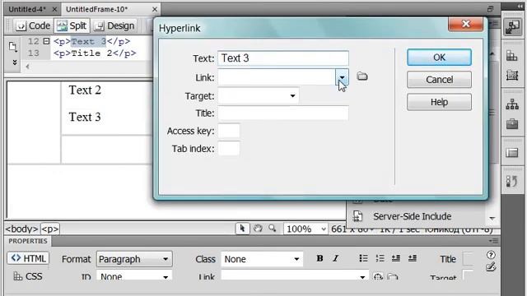Click the Title field in Hyperlink dialog
The image size is (527, 296).
point(283,113)
